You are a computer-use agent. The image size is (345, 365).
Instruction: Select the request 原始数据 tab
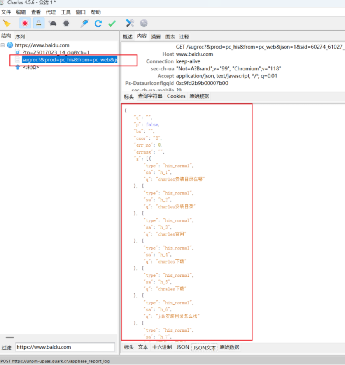click(x=199, y=96)
